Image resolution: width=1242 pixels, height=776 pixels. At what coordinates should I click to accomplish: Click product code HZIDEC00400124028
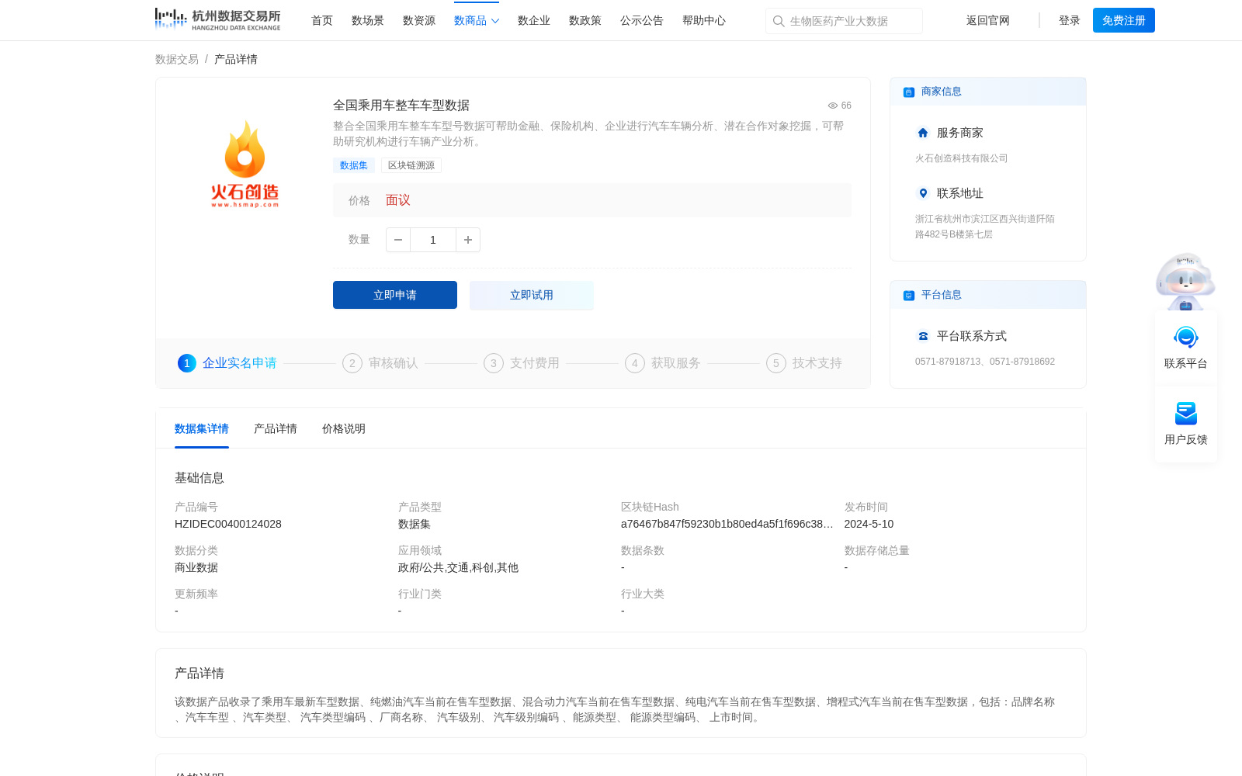click(x=228, y=524)
